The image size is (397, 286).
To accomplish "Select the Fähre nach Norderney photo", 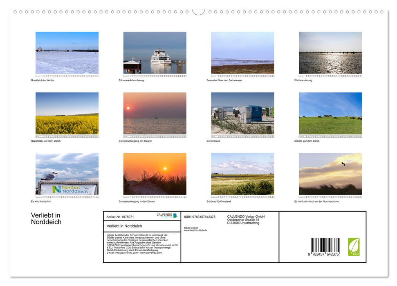I will [155, 53].
